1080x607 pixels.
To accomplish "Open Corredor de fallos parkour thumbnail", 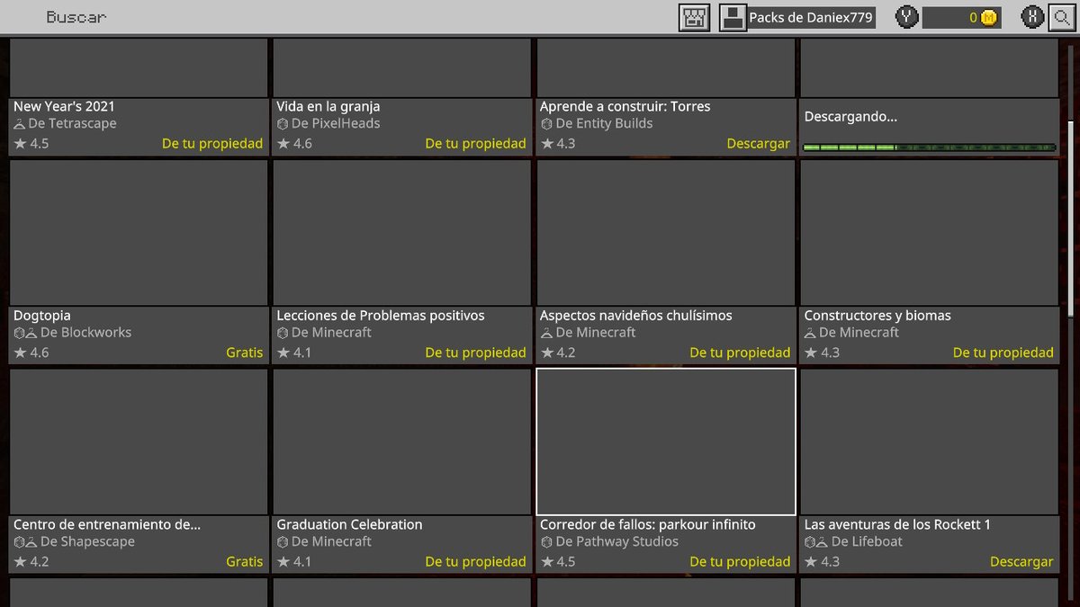I will point(666,442).
